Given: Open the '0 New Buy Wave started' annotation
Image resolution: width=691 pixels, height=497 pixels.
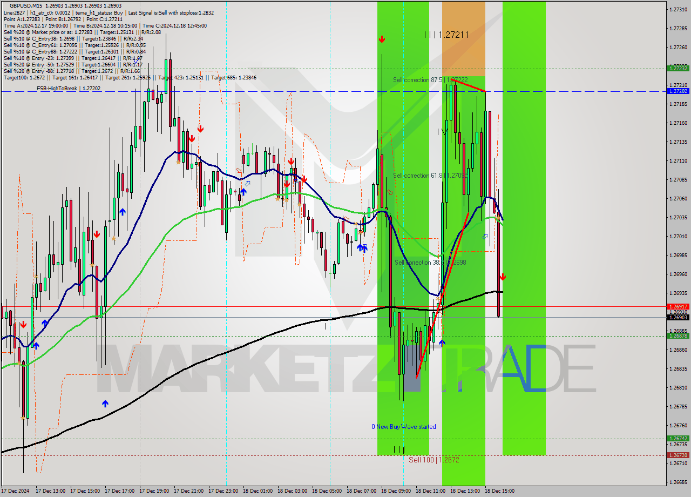Looking at the screenshot, I should (x=403, y=427).
